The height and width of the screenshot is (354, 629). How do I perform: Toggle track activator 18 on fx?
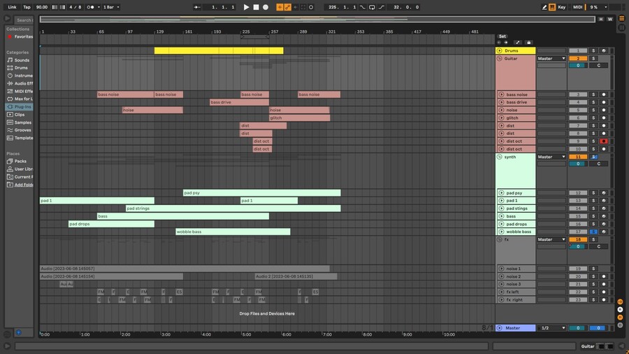pos(578,239)
